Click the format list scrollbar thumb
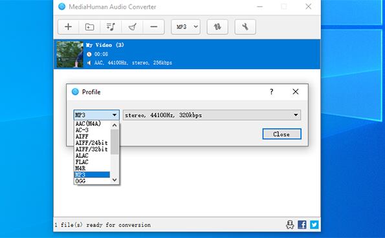The height and width of the screenshot is (238, 385). [115, 142]
